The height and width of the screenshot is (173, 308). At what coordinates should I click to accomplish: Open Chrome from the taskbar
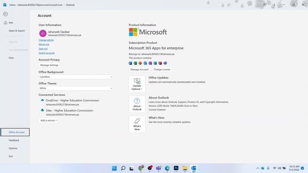point(141,168)
